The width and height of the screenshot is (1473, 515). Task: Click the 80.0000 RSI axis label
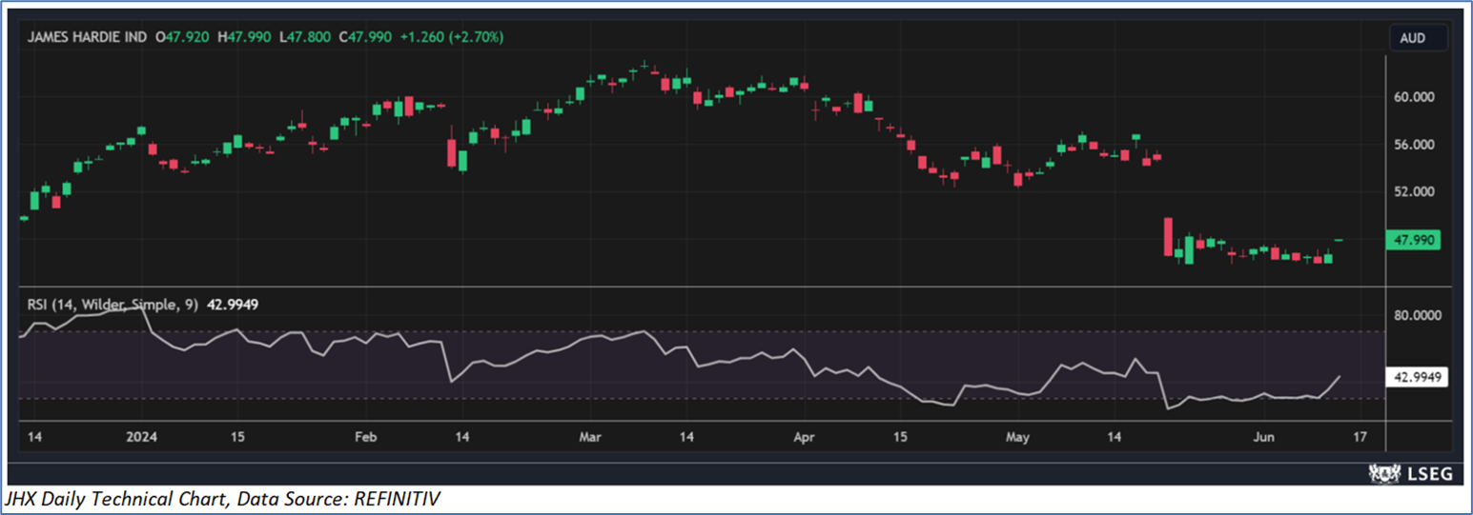coord(1418,315)
